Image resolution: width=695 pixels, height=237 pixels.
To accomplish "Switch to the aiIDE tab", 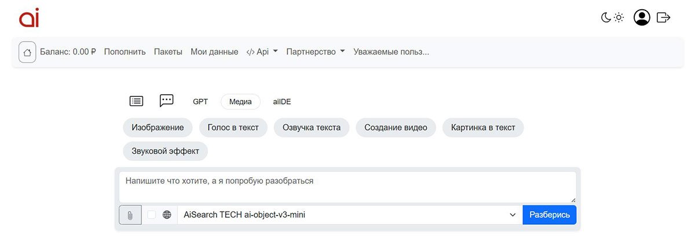I will pyautogui.click(x=282, y=102).
